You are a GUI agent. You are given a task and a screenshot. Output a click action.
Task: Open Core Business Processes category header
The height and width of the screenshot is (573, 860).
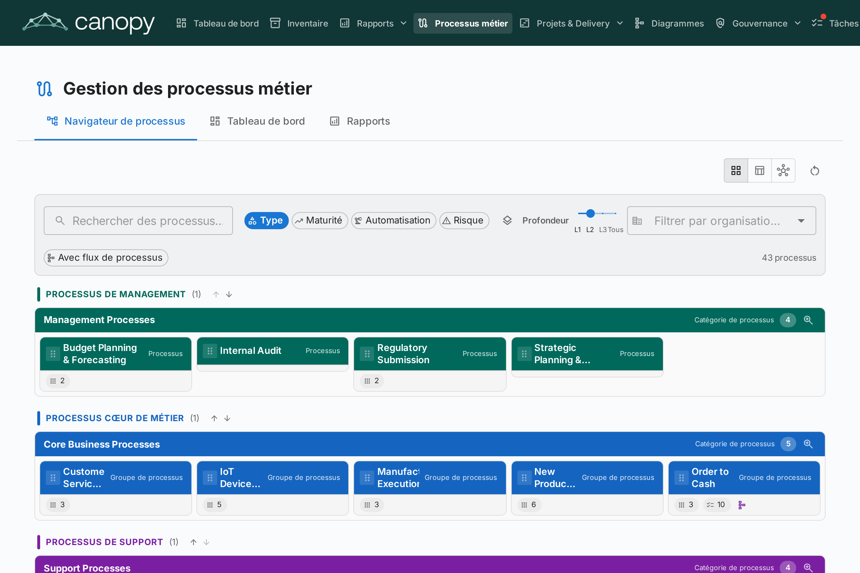[430, 444]
